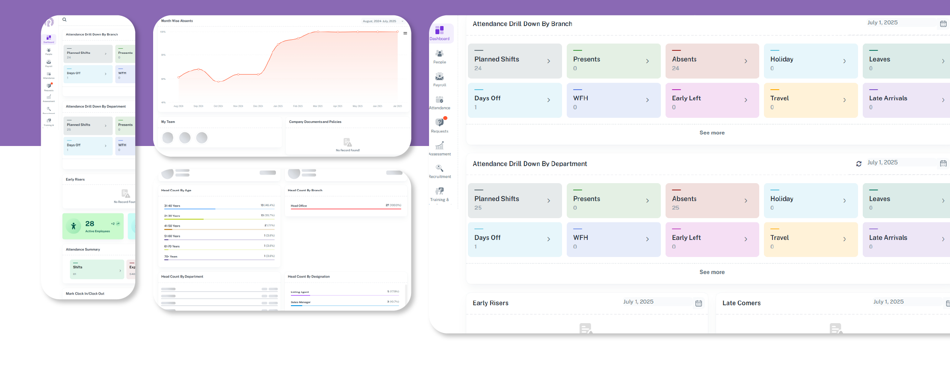Click July 1, 2025 date field for Department
The image size is (950, 365).
(x=900, y=162)
